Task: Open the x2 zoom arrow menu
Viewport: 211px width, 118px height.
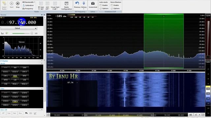Action: click(199, 115)
